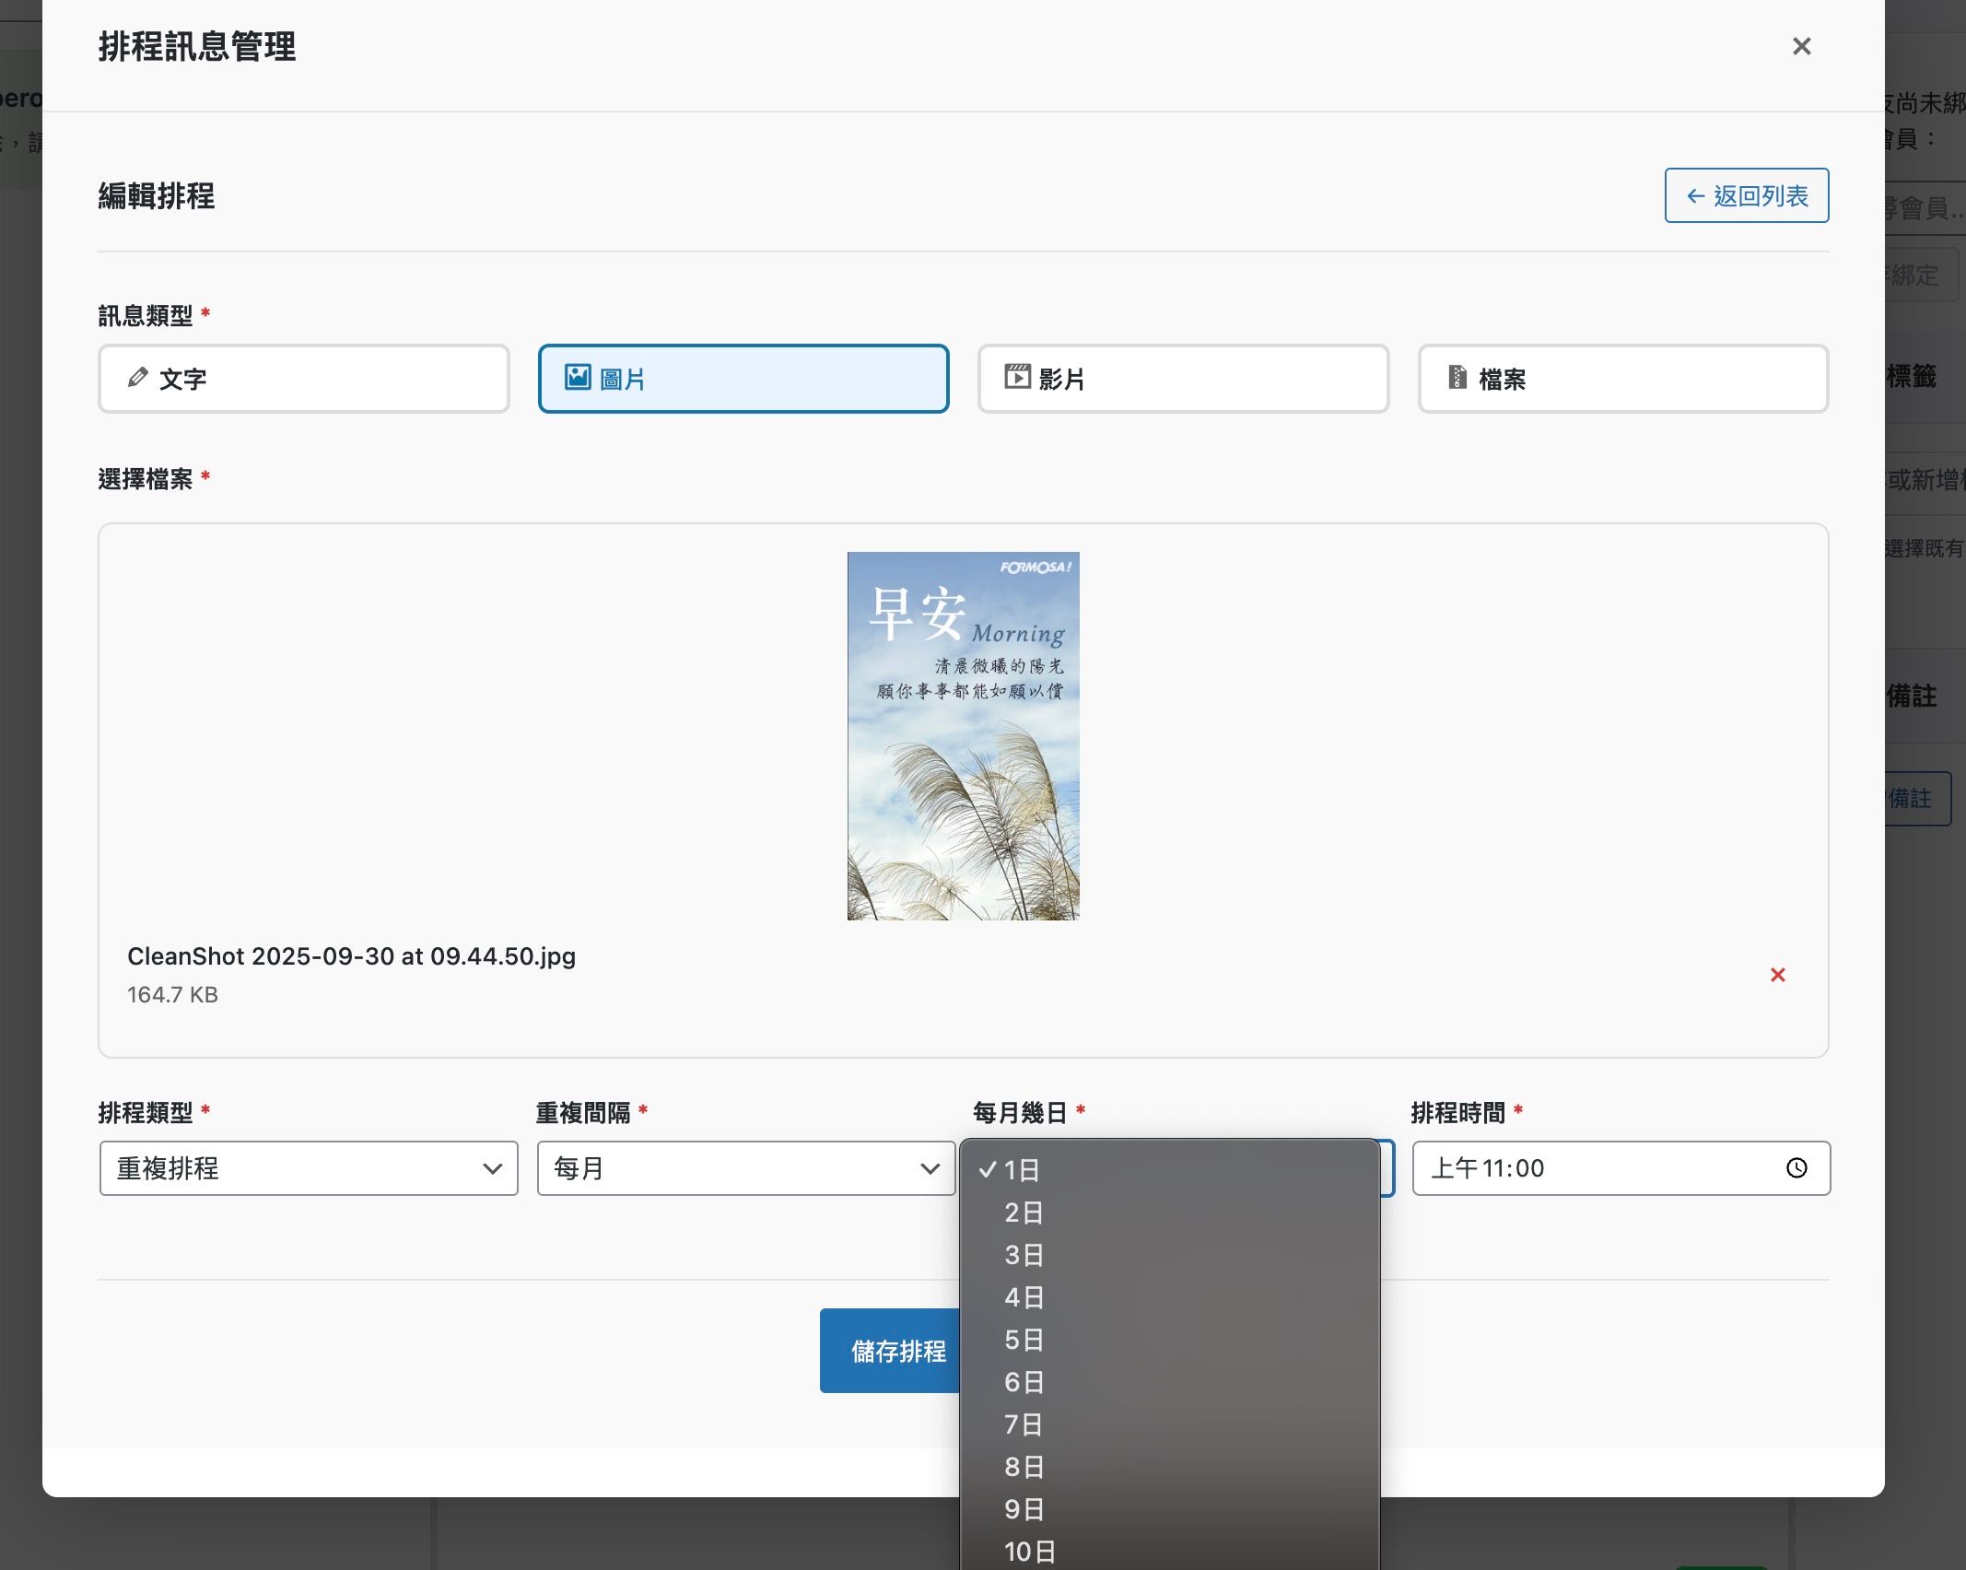Click the document icon on 檔案 option
The height and width of the screenshot is (1570, 1966).
(1457, 377)
